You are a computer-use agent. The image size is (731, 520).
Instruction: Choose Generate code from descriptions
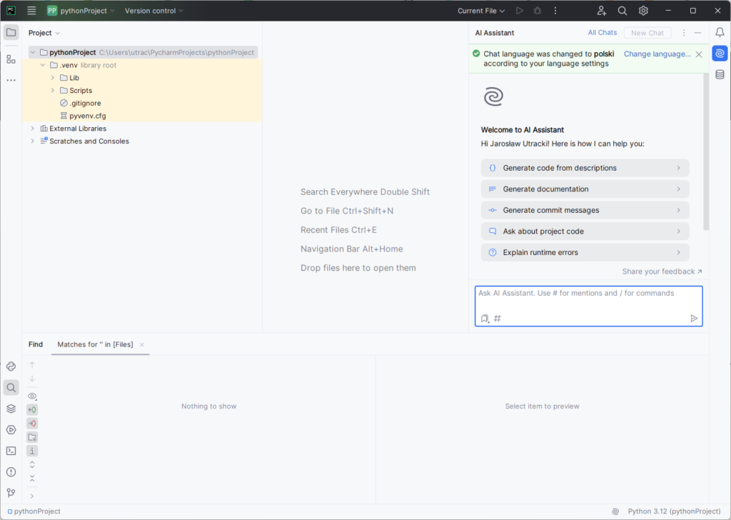(585, 168)
